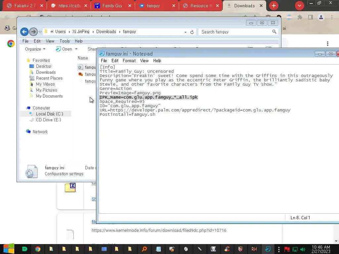Toggle Chrome's side panel icon

pyautogui.click(x=311, y=17)
